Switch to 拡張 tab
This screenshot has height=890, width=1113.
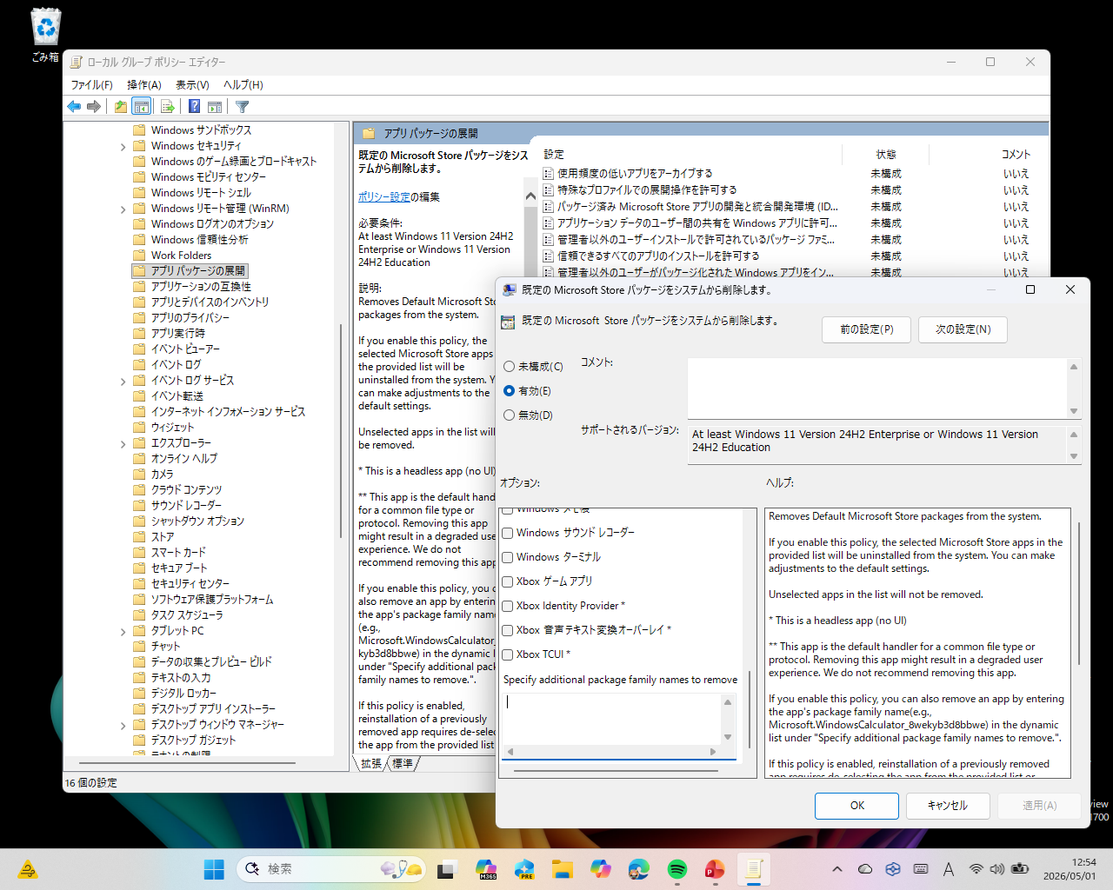(371, 764)
